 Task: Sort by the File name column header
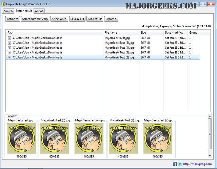(x=121, y=33)
